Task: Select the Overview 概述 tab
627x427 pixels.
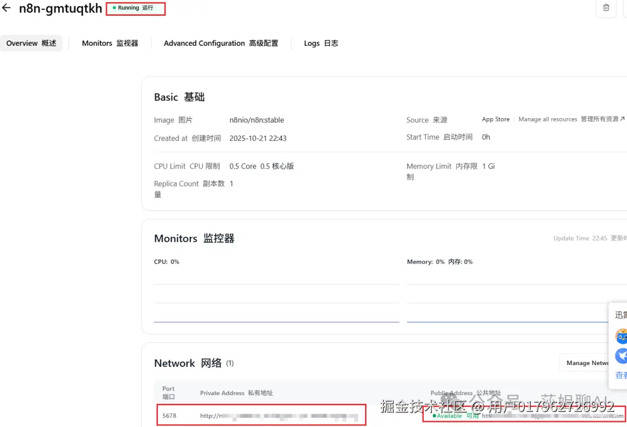Action: [30, 43]
